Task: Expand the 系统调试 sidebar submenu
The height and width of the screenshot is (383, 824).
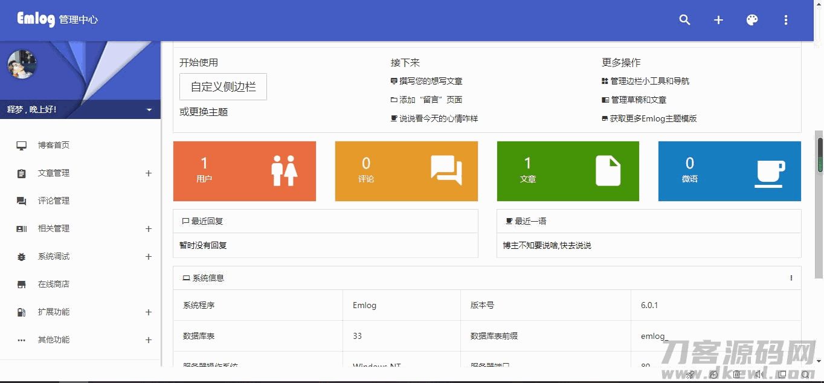Action: pos(149,257)
